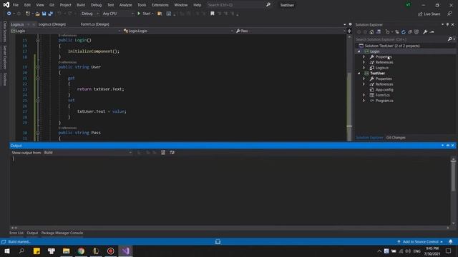Toggle auto hide pin for Solution Explorer
This screenshot has width=458, height=257.
(x=447, y=24)
